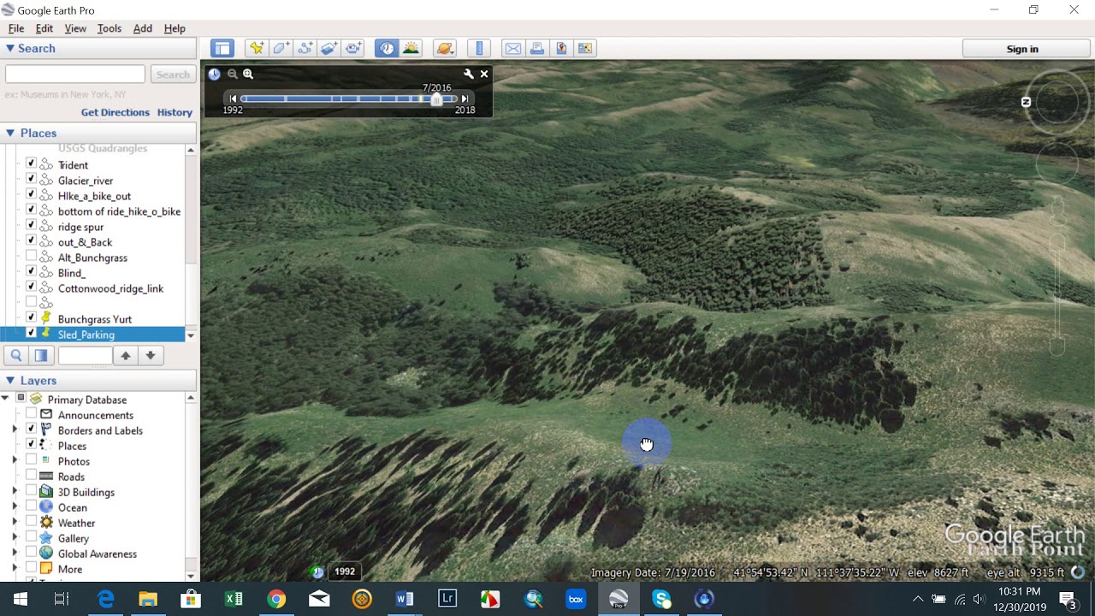The height and width of the screenshot is (616, 1095).
Task: Open the Add menu
Action: click(x=143, y=28)
